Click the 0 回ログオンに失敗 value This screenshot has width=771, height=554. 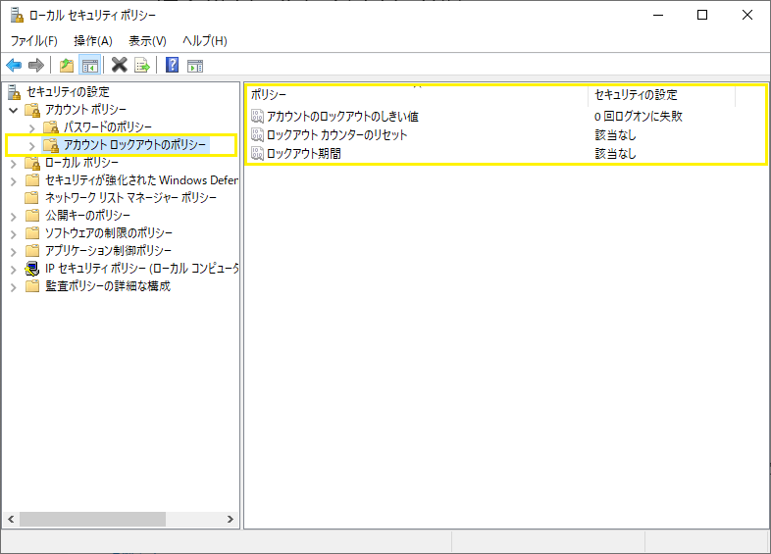(x=639, y=117)
